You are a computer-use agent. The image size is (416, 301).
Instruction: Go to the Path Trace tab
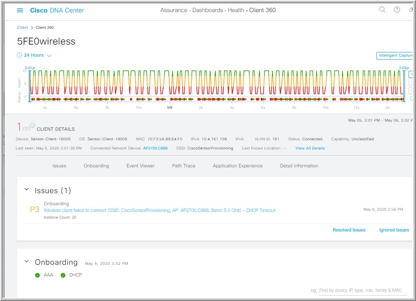183,166
